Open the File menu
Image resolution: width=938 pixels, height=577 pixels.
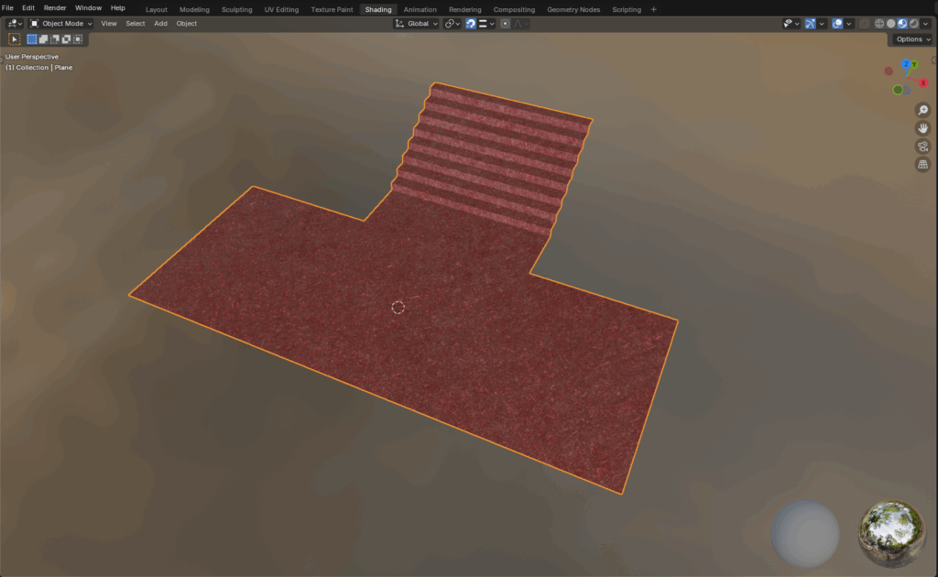tap(7, 8)
